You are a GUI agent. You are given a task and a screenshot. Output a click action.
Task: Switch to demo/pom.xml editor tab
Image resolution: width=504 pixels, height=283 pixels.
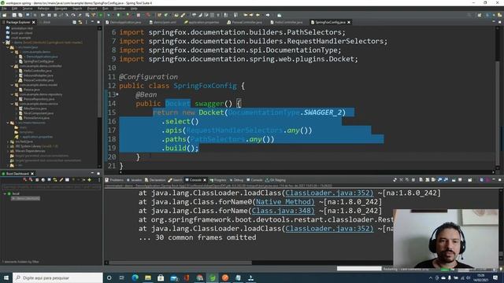coord(163,22)
